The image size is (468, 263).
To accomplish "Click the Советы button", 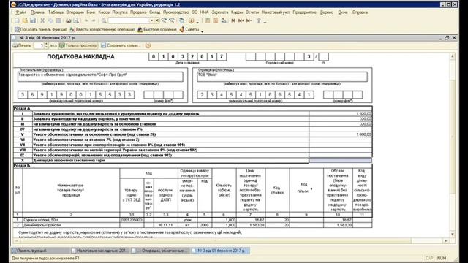I will click(189, 29).
